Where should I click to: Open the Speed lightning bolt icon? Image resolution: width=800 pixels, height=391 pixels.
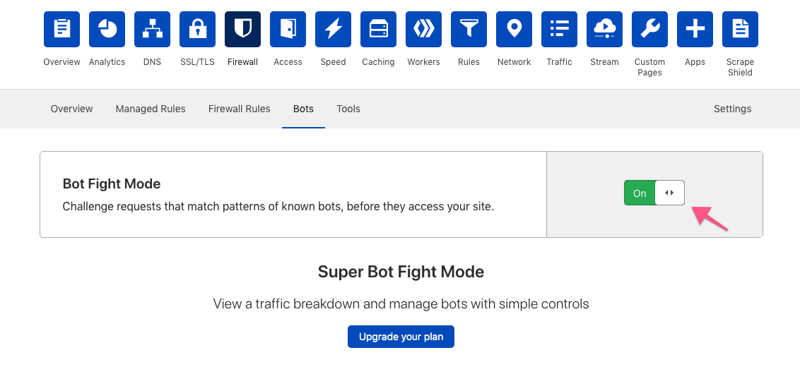(x=333, y=29)
